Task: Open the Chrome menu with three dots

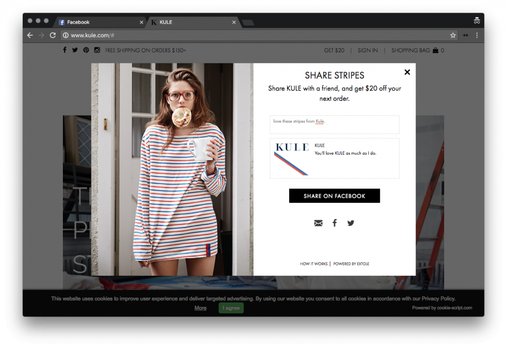Action: click(477, 35)
